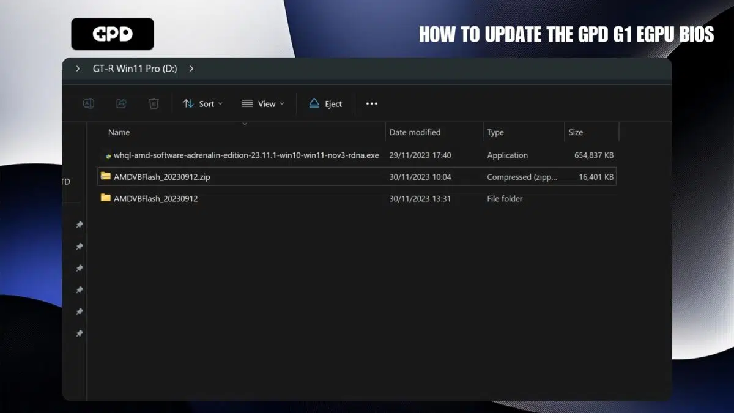Screen dimensions: 734x413
Task: Open the Sort dropdown
Action: click(203, 103)
